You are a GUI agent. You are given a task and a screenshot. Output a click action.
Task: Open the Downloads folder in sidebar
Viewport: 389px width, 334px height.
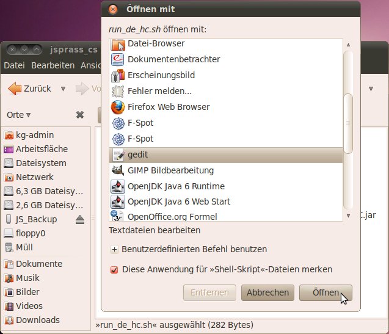click(37, 320)
